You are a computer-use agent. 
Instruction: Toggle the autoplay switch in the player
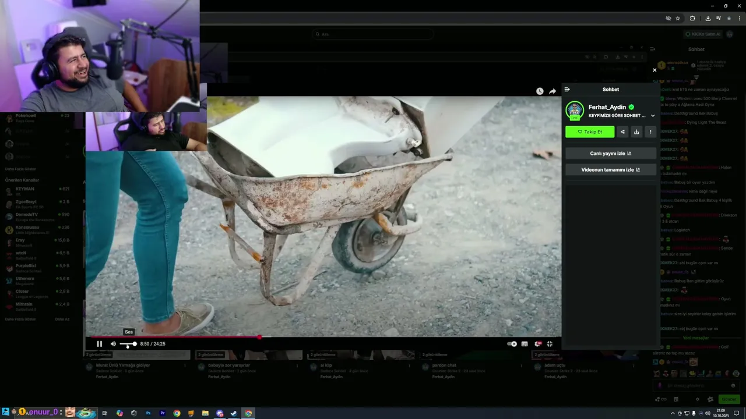(x=512, y=344)
